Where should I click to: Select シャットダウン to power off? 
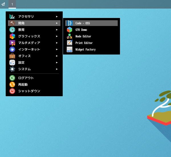[29, 91]
